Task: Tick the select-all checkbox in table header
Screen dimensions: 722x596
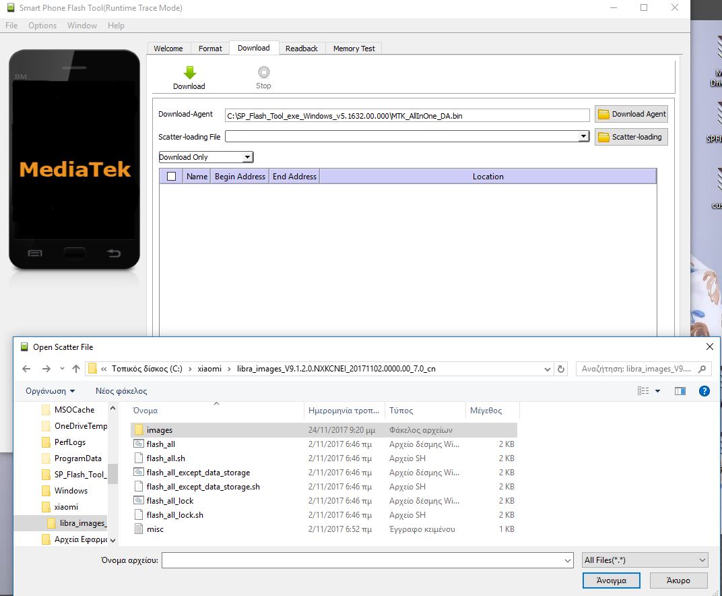Action: (x=171, y=177)
